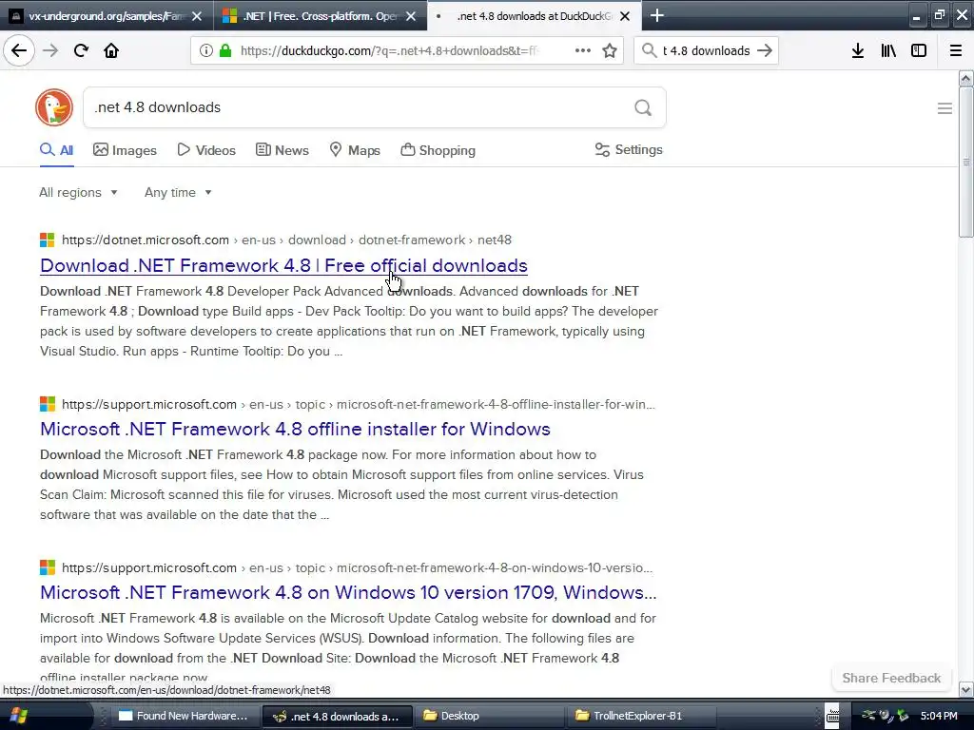Reload the current page
Viewport: 974px width, 730px height.
tap(81, 50)
